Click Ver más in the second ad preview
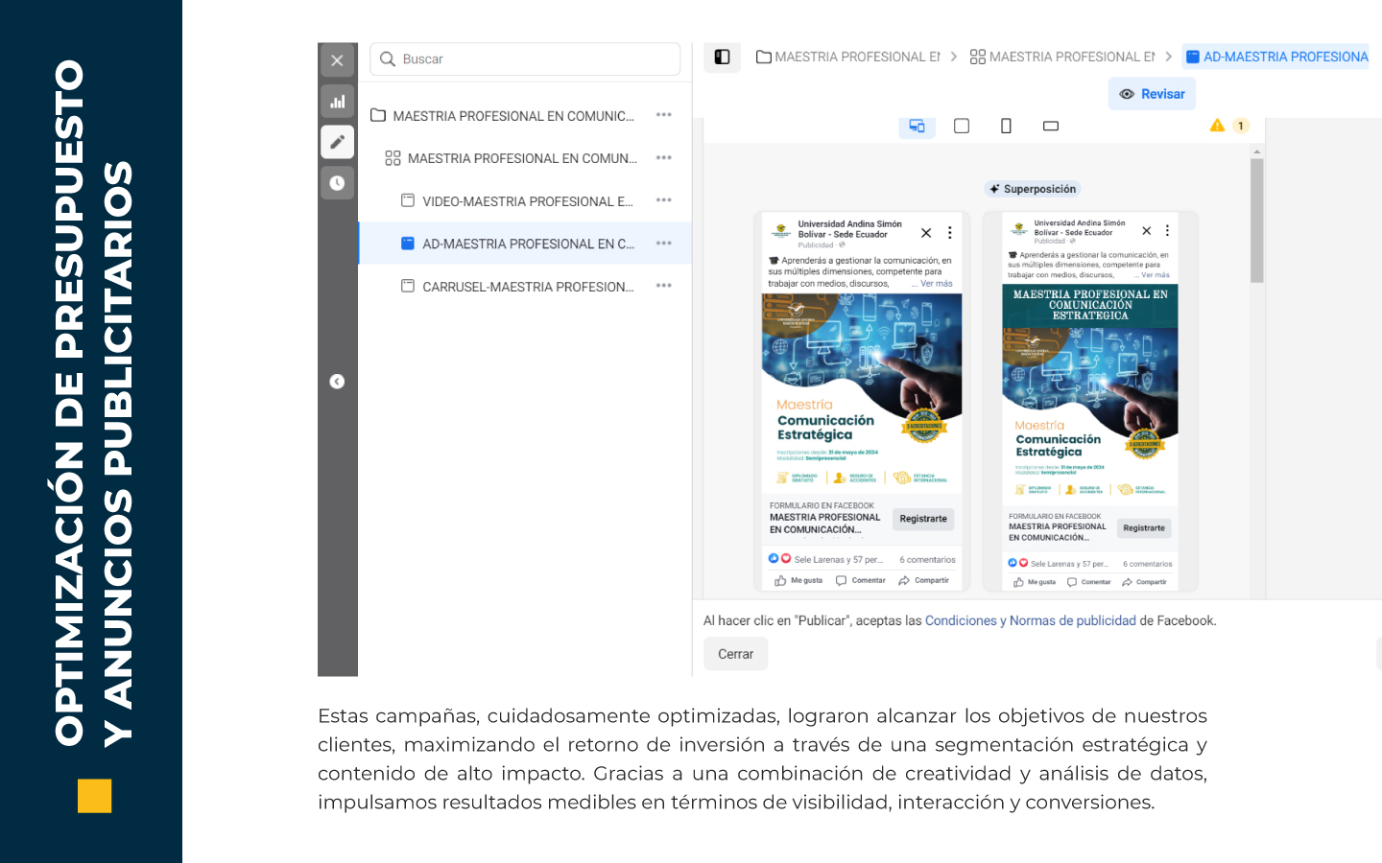 1155,275
